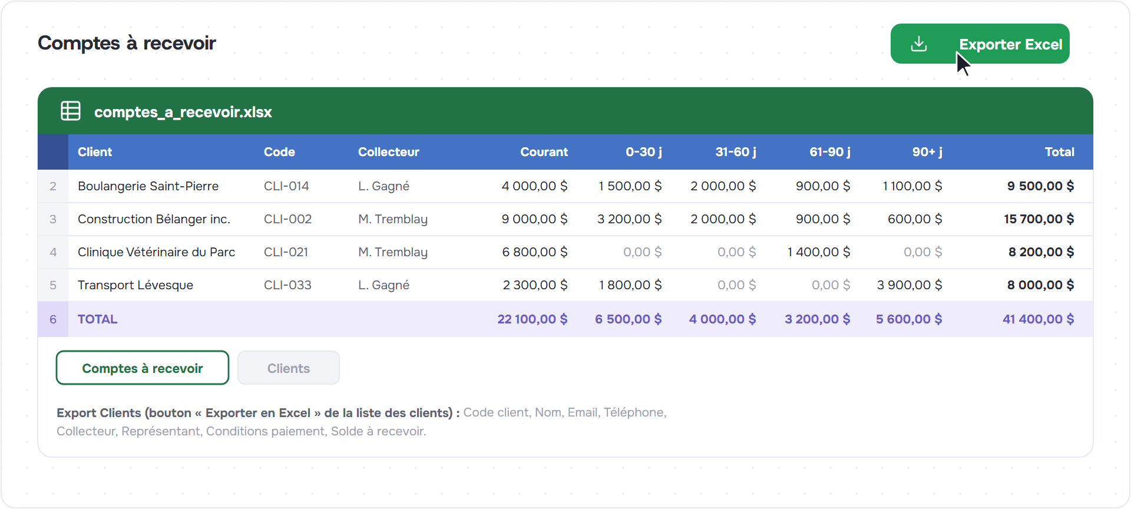This screenshot has width=1131, height=509.
Task: Click the Courant total 22 100,00 $ cell
Action: point(533,319)
